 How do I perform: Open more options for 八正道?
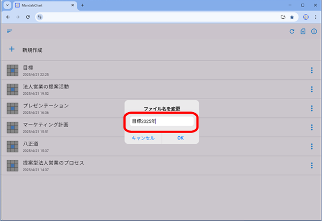[x=312, y=146]
